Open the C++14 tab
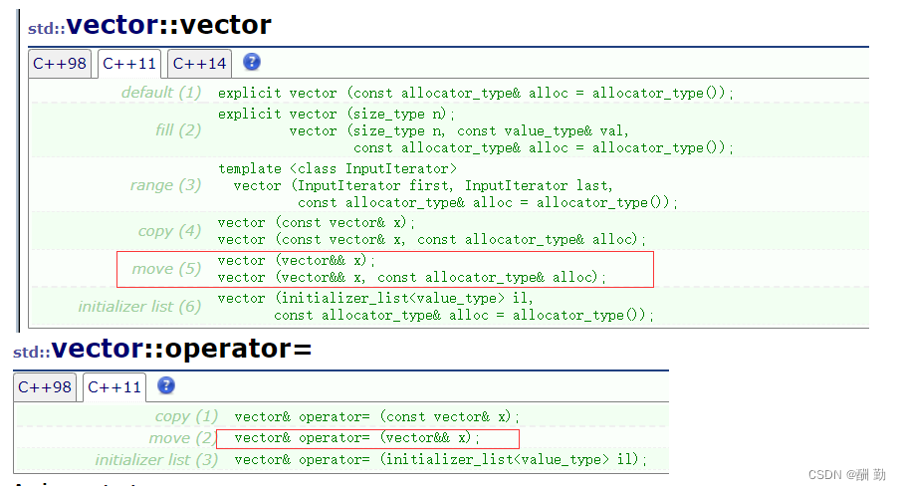This screenshot has height=490, width=901. click(199, 64)
